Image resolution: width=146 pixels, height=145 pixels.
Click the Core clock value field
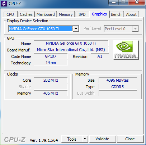click(51, 80)
